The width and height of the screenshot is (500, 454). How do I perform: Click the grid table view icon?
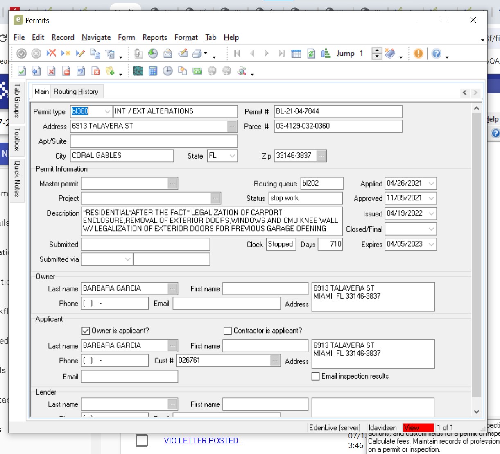pos(296,54)
